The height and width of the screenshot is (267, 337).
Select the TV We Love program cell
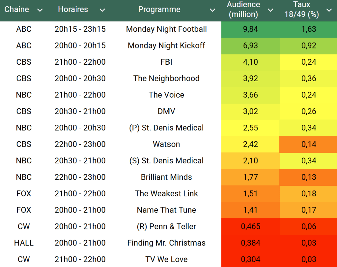(x=166, y=259)
